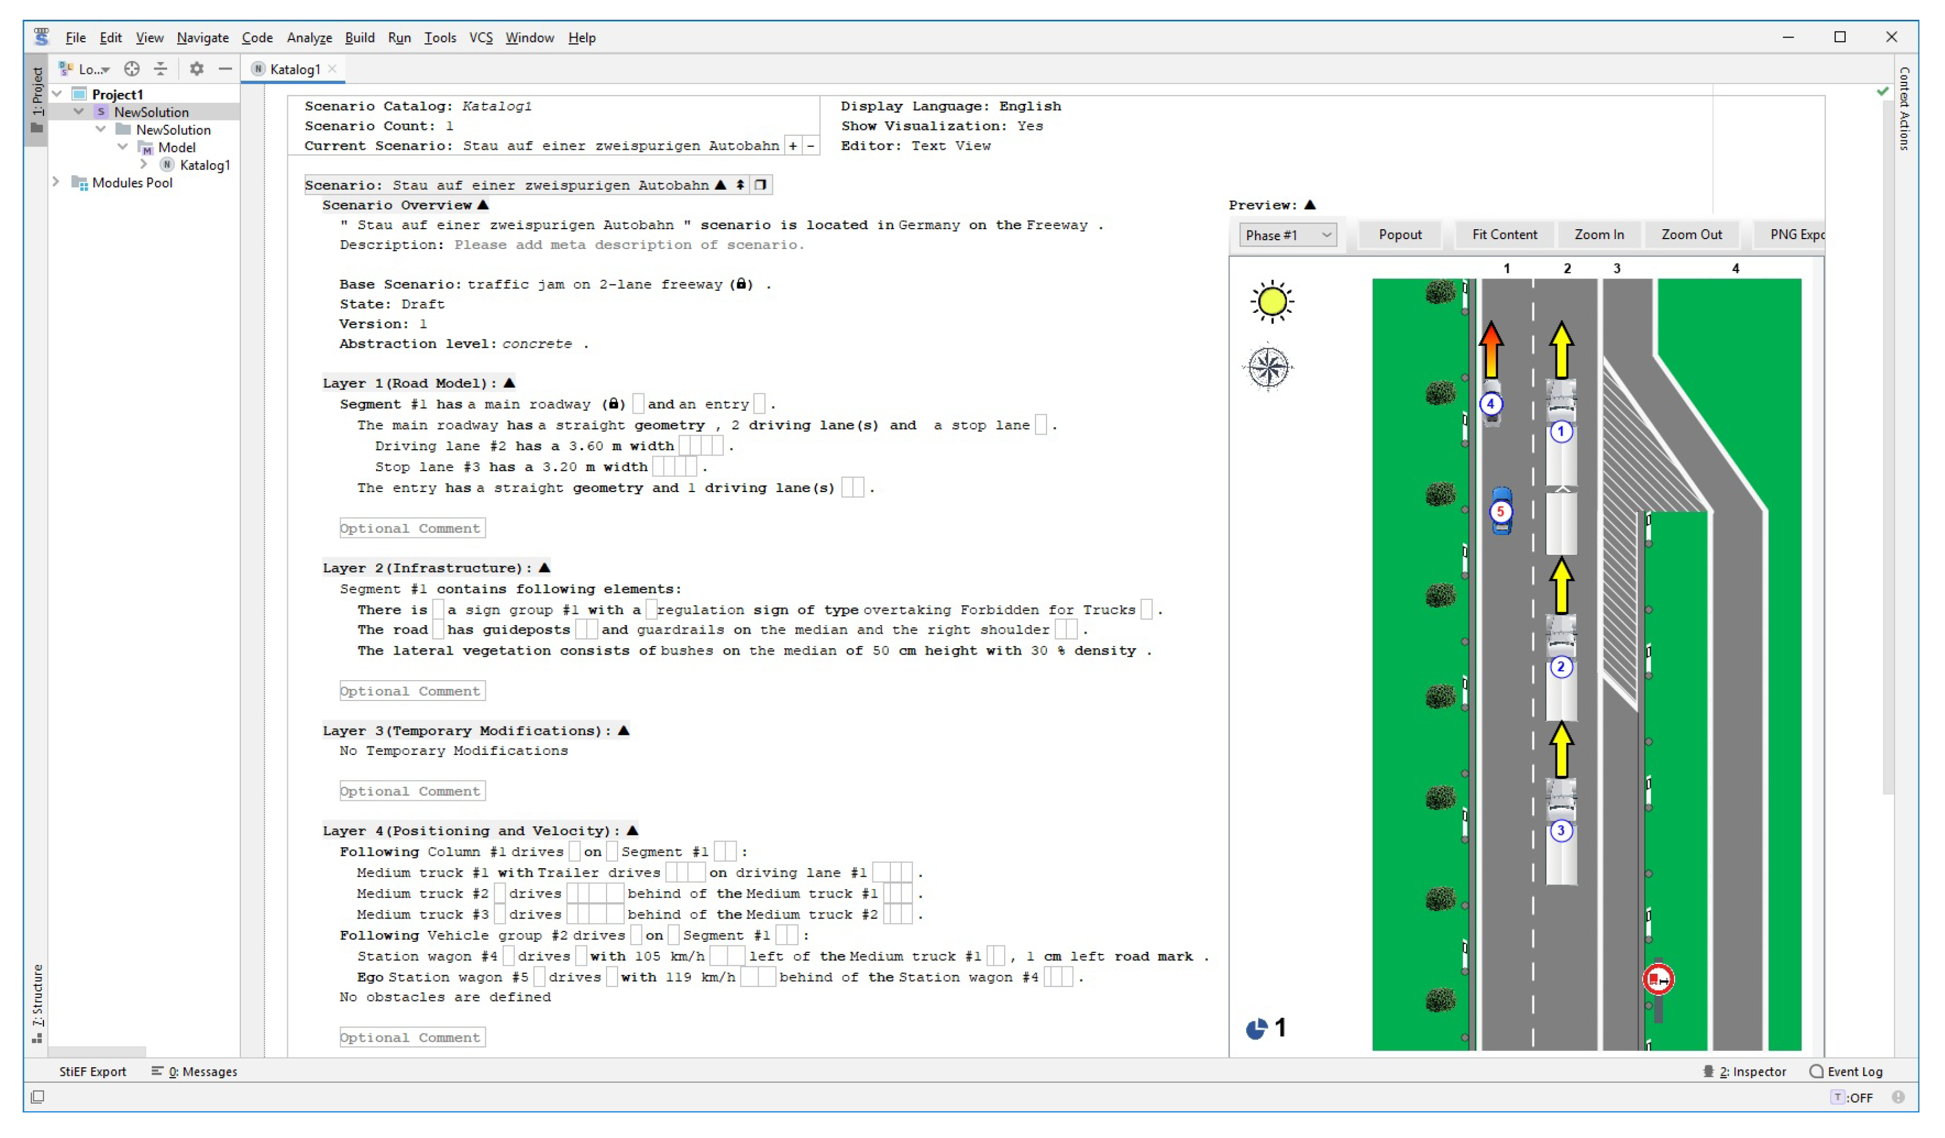Click the copy icon beside scenario title
Image resolution: width=1945 pixels, height=1138 pixels.
tap(761, 185)
